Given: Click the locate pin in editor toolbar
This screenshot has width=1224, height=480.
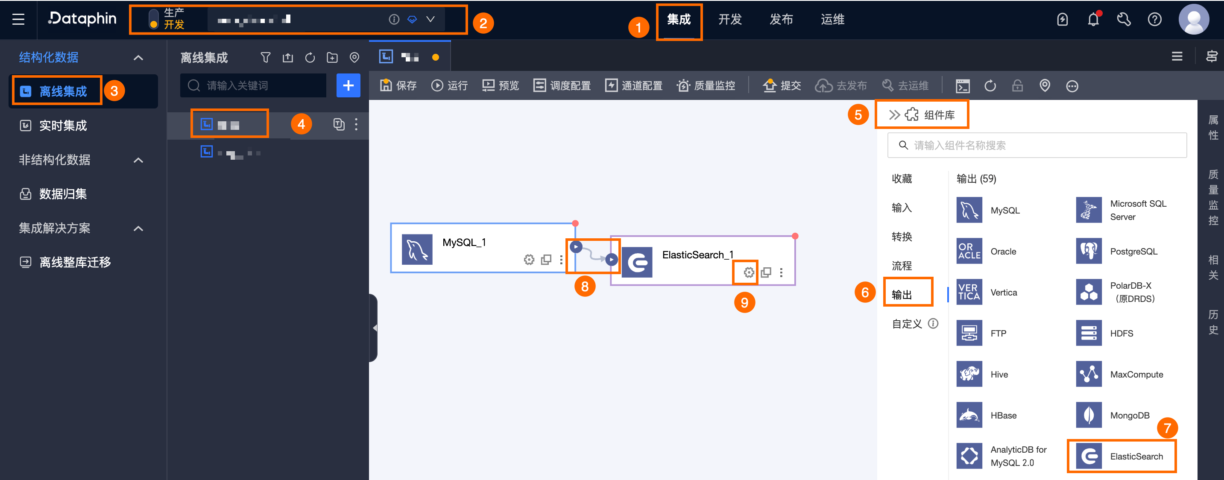Looking at the screenshot, I should click(x=1044, y=86).
